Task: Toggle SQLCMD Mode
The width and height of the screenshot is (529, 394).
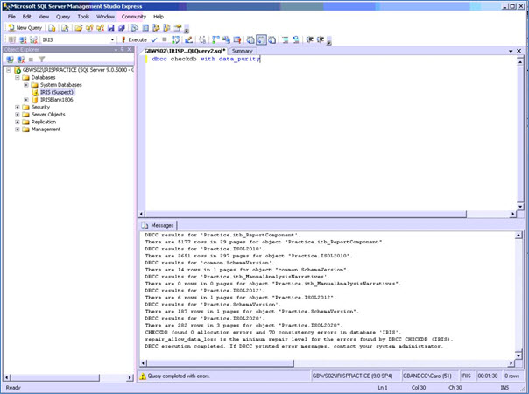Action: pyautogui.click(x=237, y=39)
